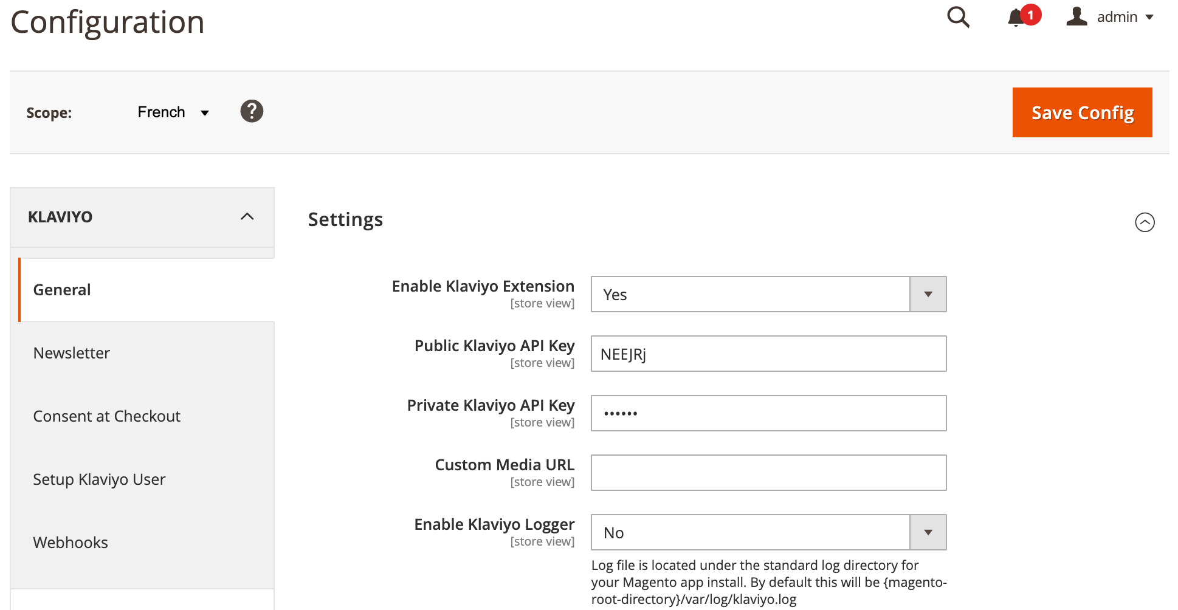
Task: Switch to the Webhooks tab
Action: point(71,543)
